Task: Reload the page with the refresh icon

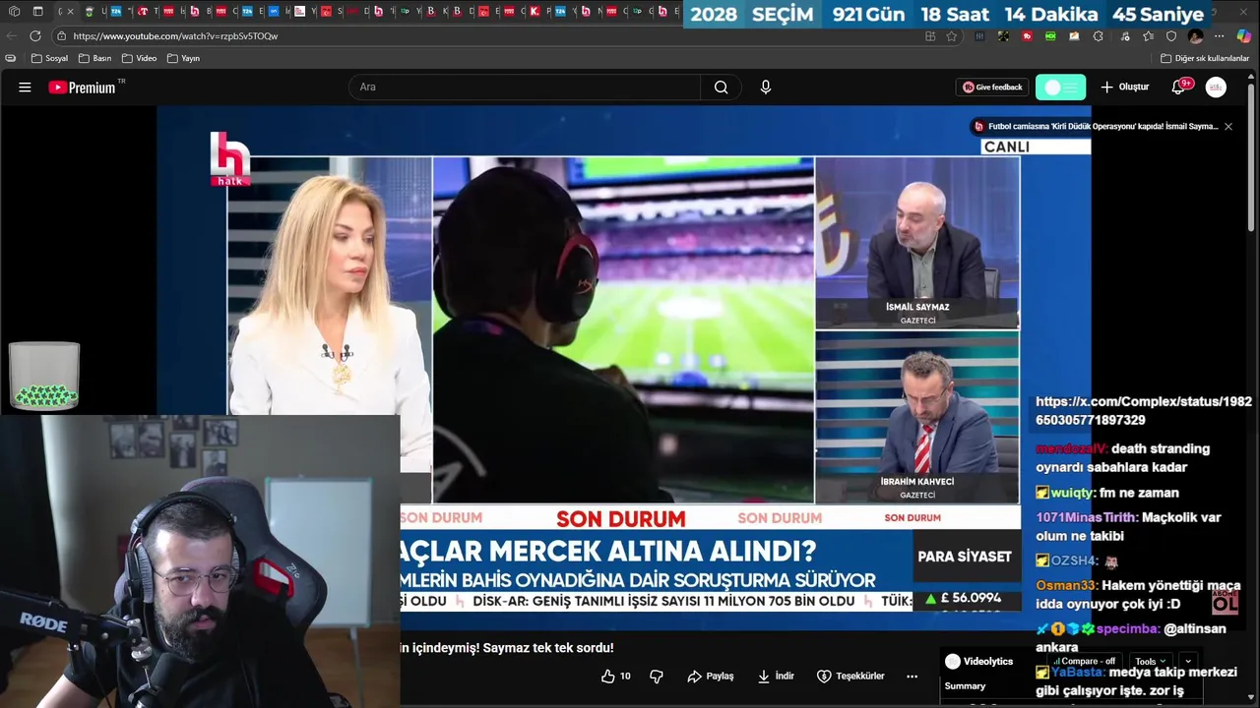Action: [35, 35]
